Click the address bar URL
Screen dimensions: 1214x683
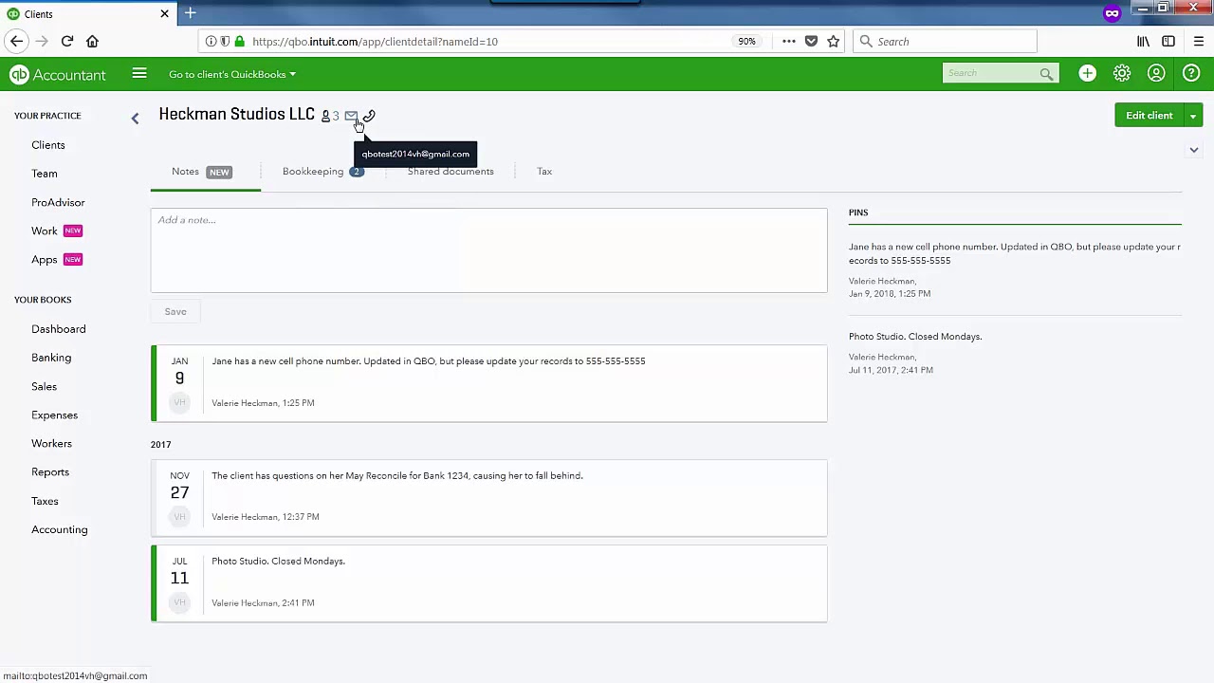tap(375, 42)
